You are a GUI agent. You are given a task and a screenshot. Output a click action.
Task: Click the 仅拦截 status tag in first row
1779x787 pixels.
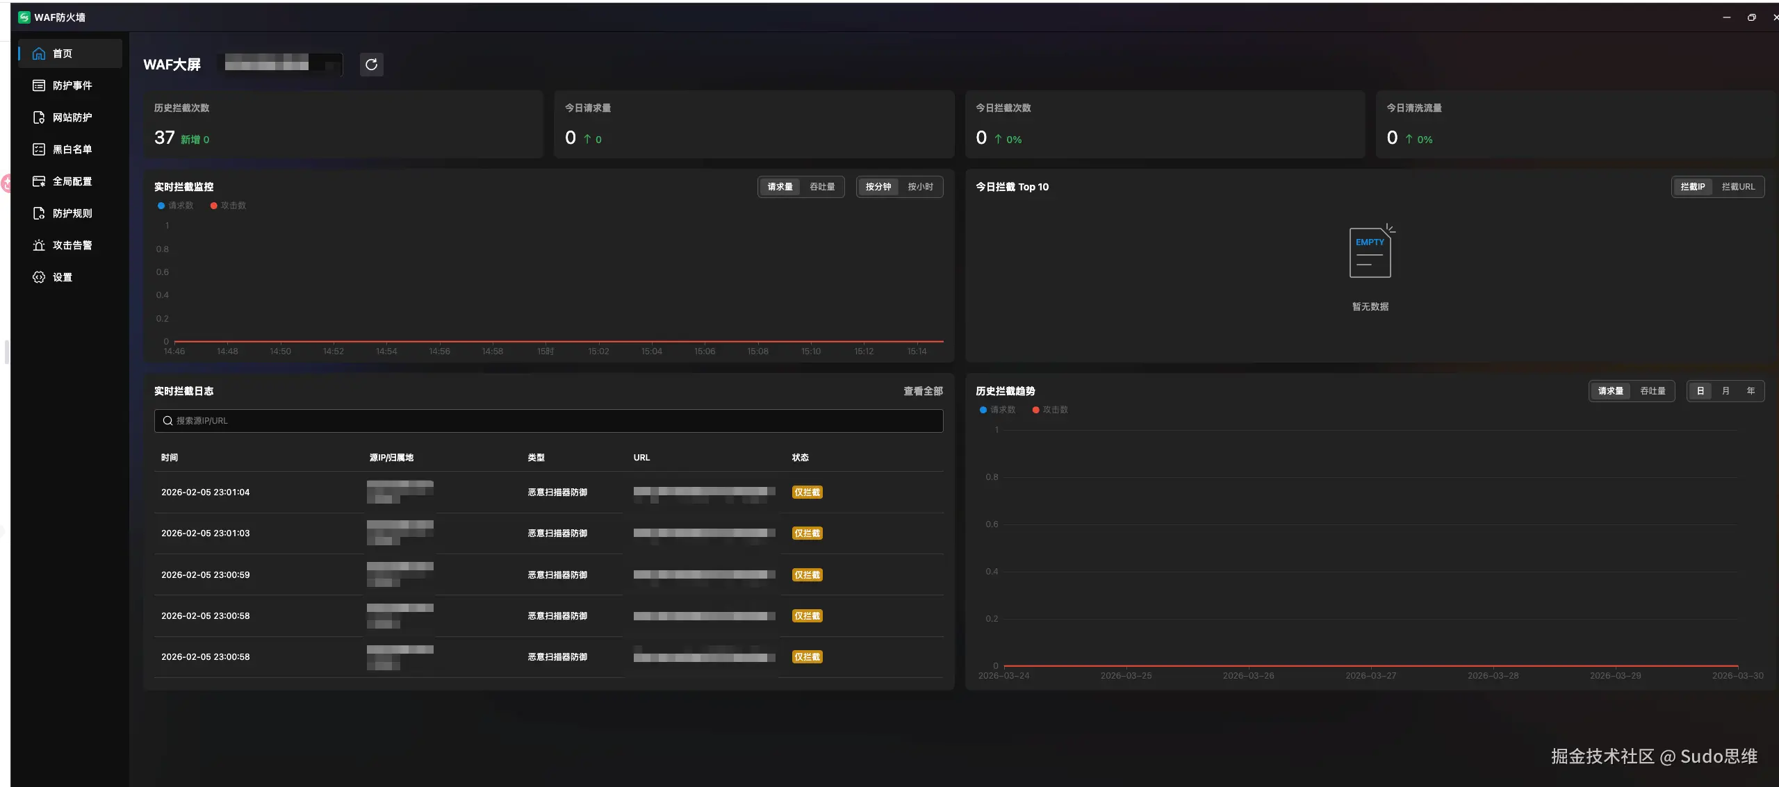coord(807,492)
